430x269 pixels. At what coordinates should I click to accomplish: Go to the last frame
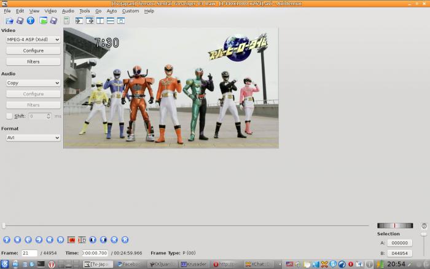125,240
